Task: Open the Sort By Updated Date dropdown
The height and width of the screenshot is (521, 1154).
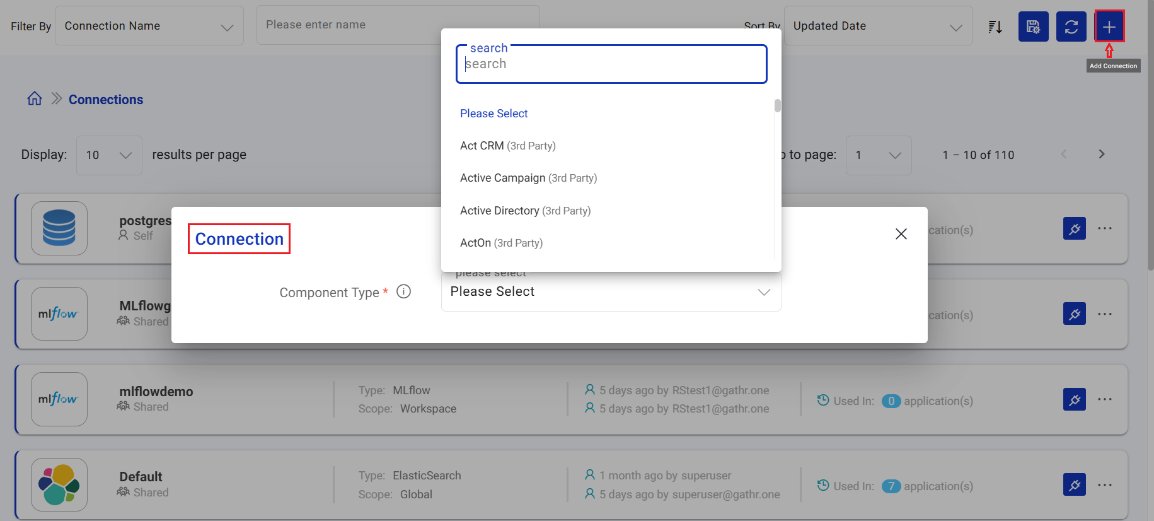Action: pyautogui.click(x=877, y=26)
